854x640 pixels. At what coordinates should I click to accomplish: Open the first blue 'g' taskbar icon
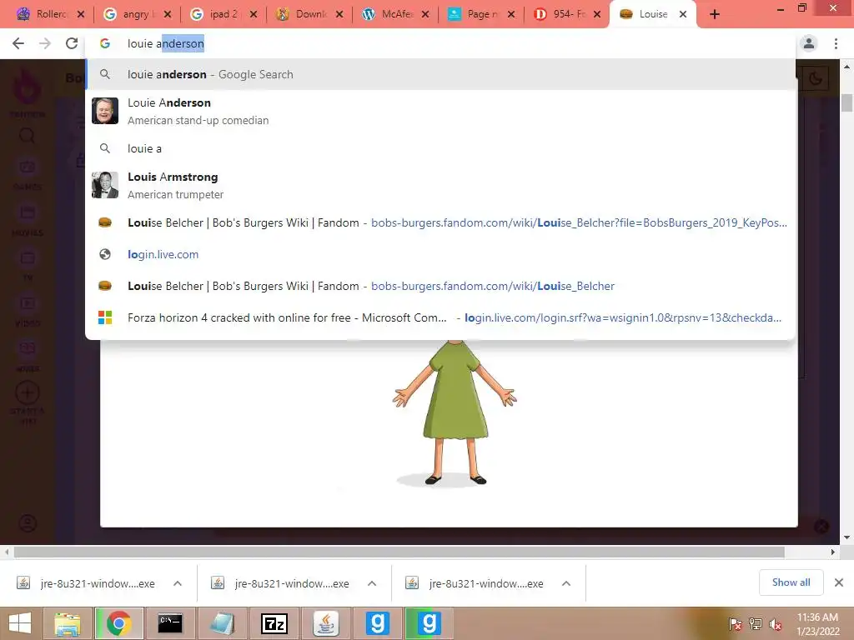coord(378,623)
